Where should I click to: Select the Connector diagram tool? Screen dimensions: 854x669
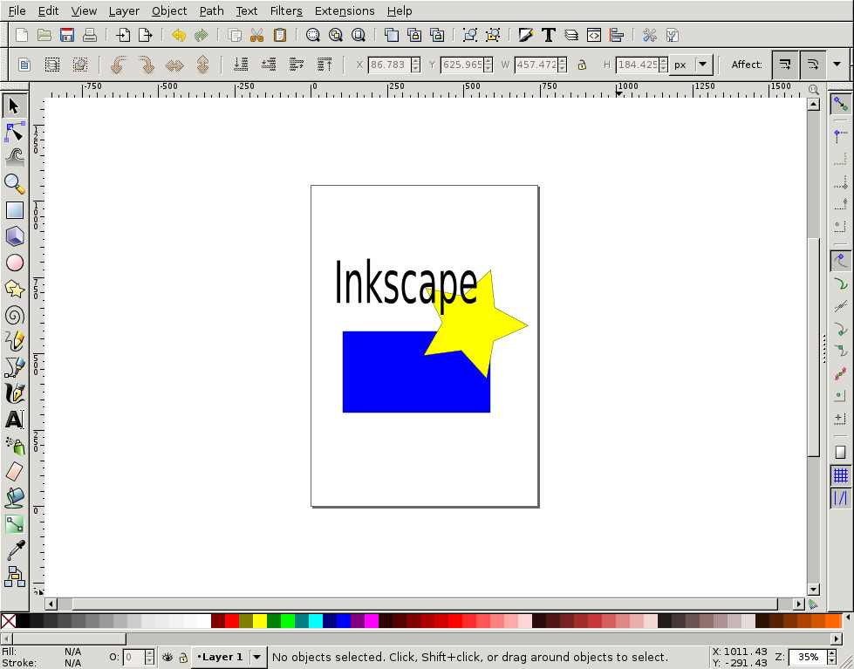14,577
